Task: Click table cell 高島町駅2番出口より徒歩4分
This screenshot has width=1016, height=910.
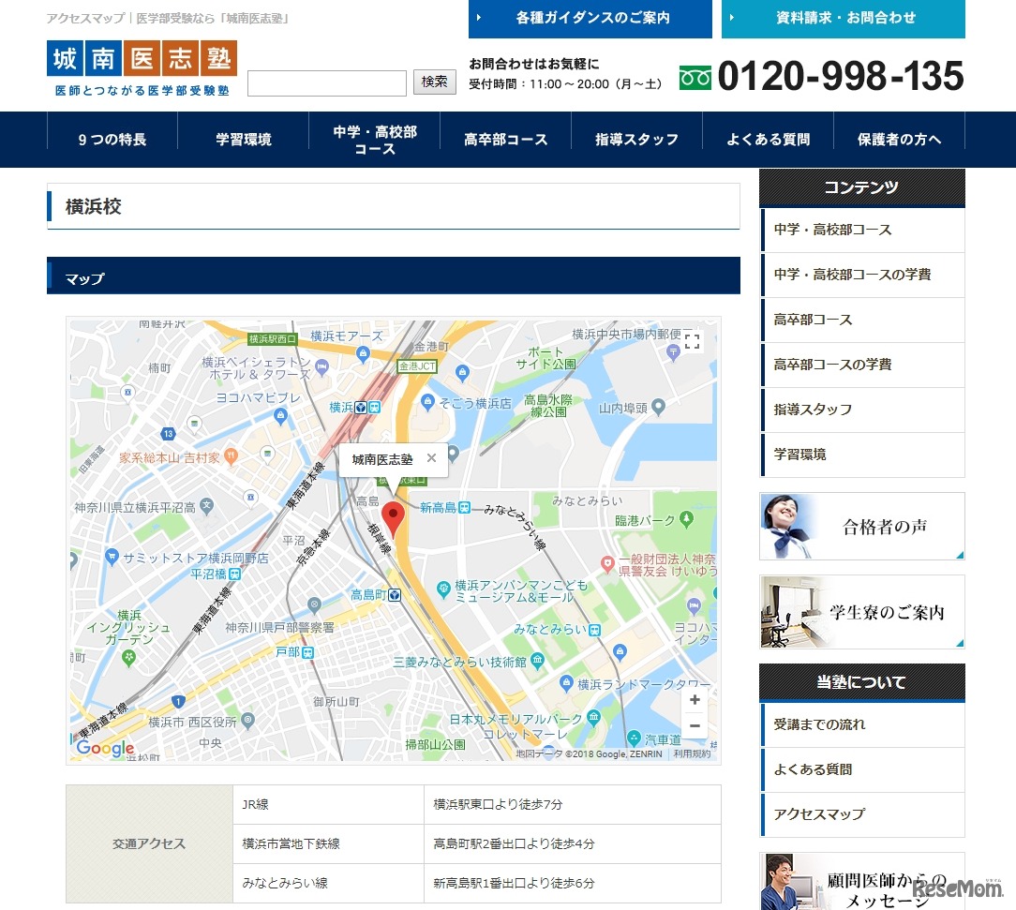Action: pos(572,844)
